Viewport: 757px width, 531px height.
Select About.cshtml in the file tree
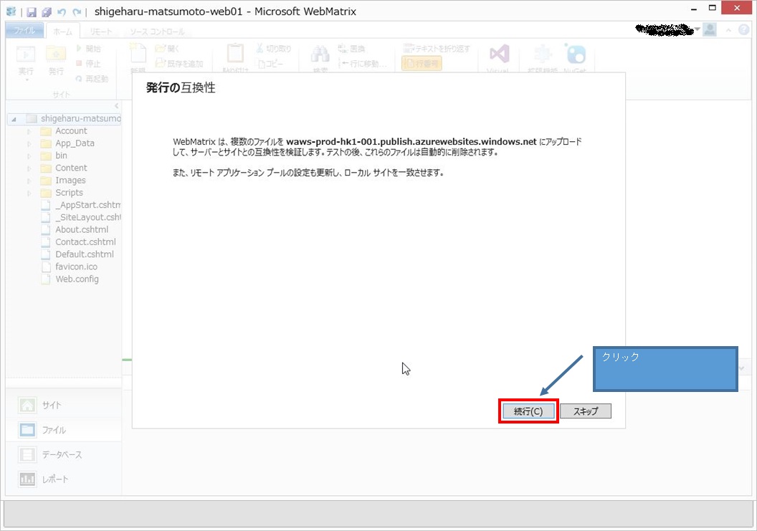coord(75,230)
